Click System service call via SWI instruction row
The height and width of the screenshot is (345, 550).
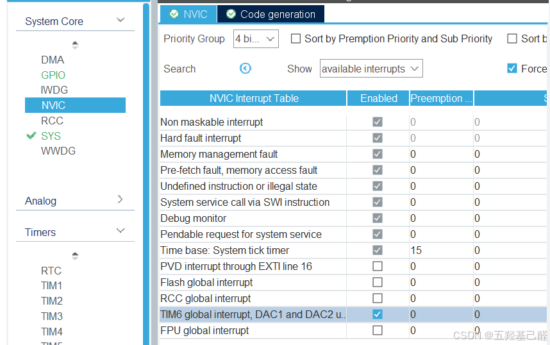click(x=353, y=202)
